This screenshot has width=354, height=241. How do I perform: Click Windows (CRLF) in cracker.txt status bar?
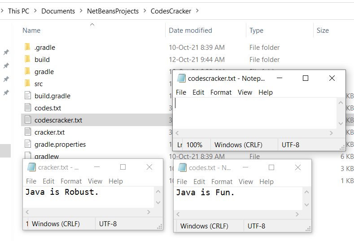coord(56,224)
